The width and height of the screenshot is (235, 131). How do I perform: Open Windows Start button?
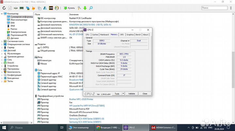[4, 127]
